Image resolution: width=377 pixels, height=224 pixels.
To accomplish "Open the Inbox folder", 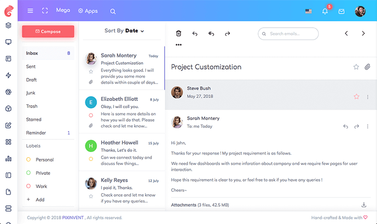I will click(x=32, y=53).
